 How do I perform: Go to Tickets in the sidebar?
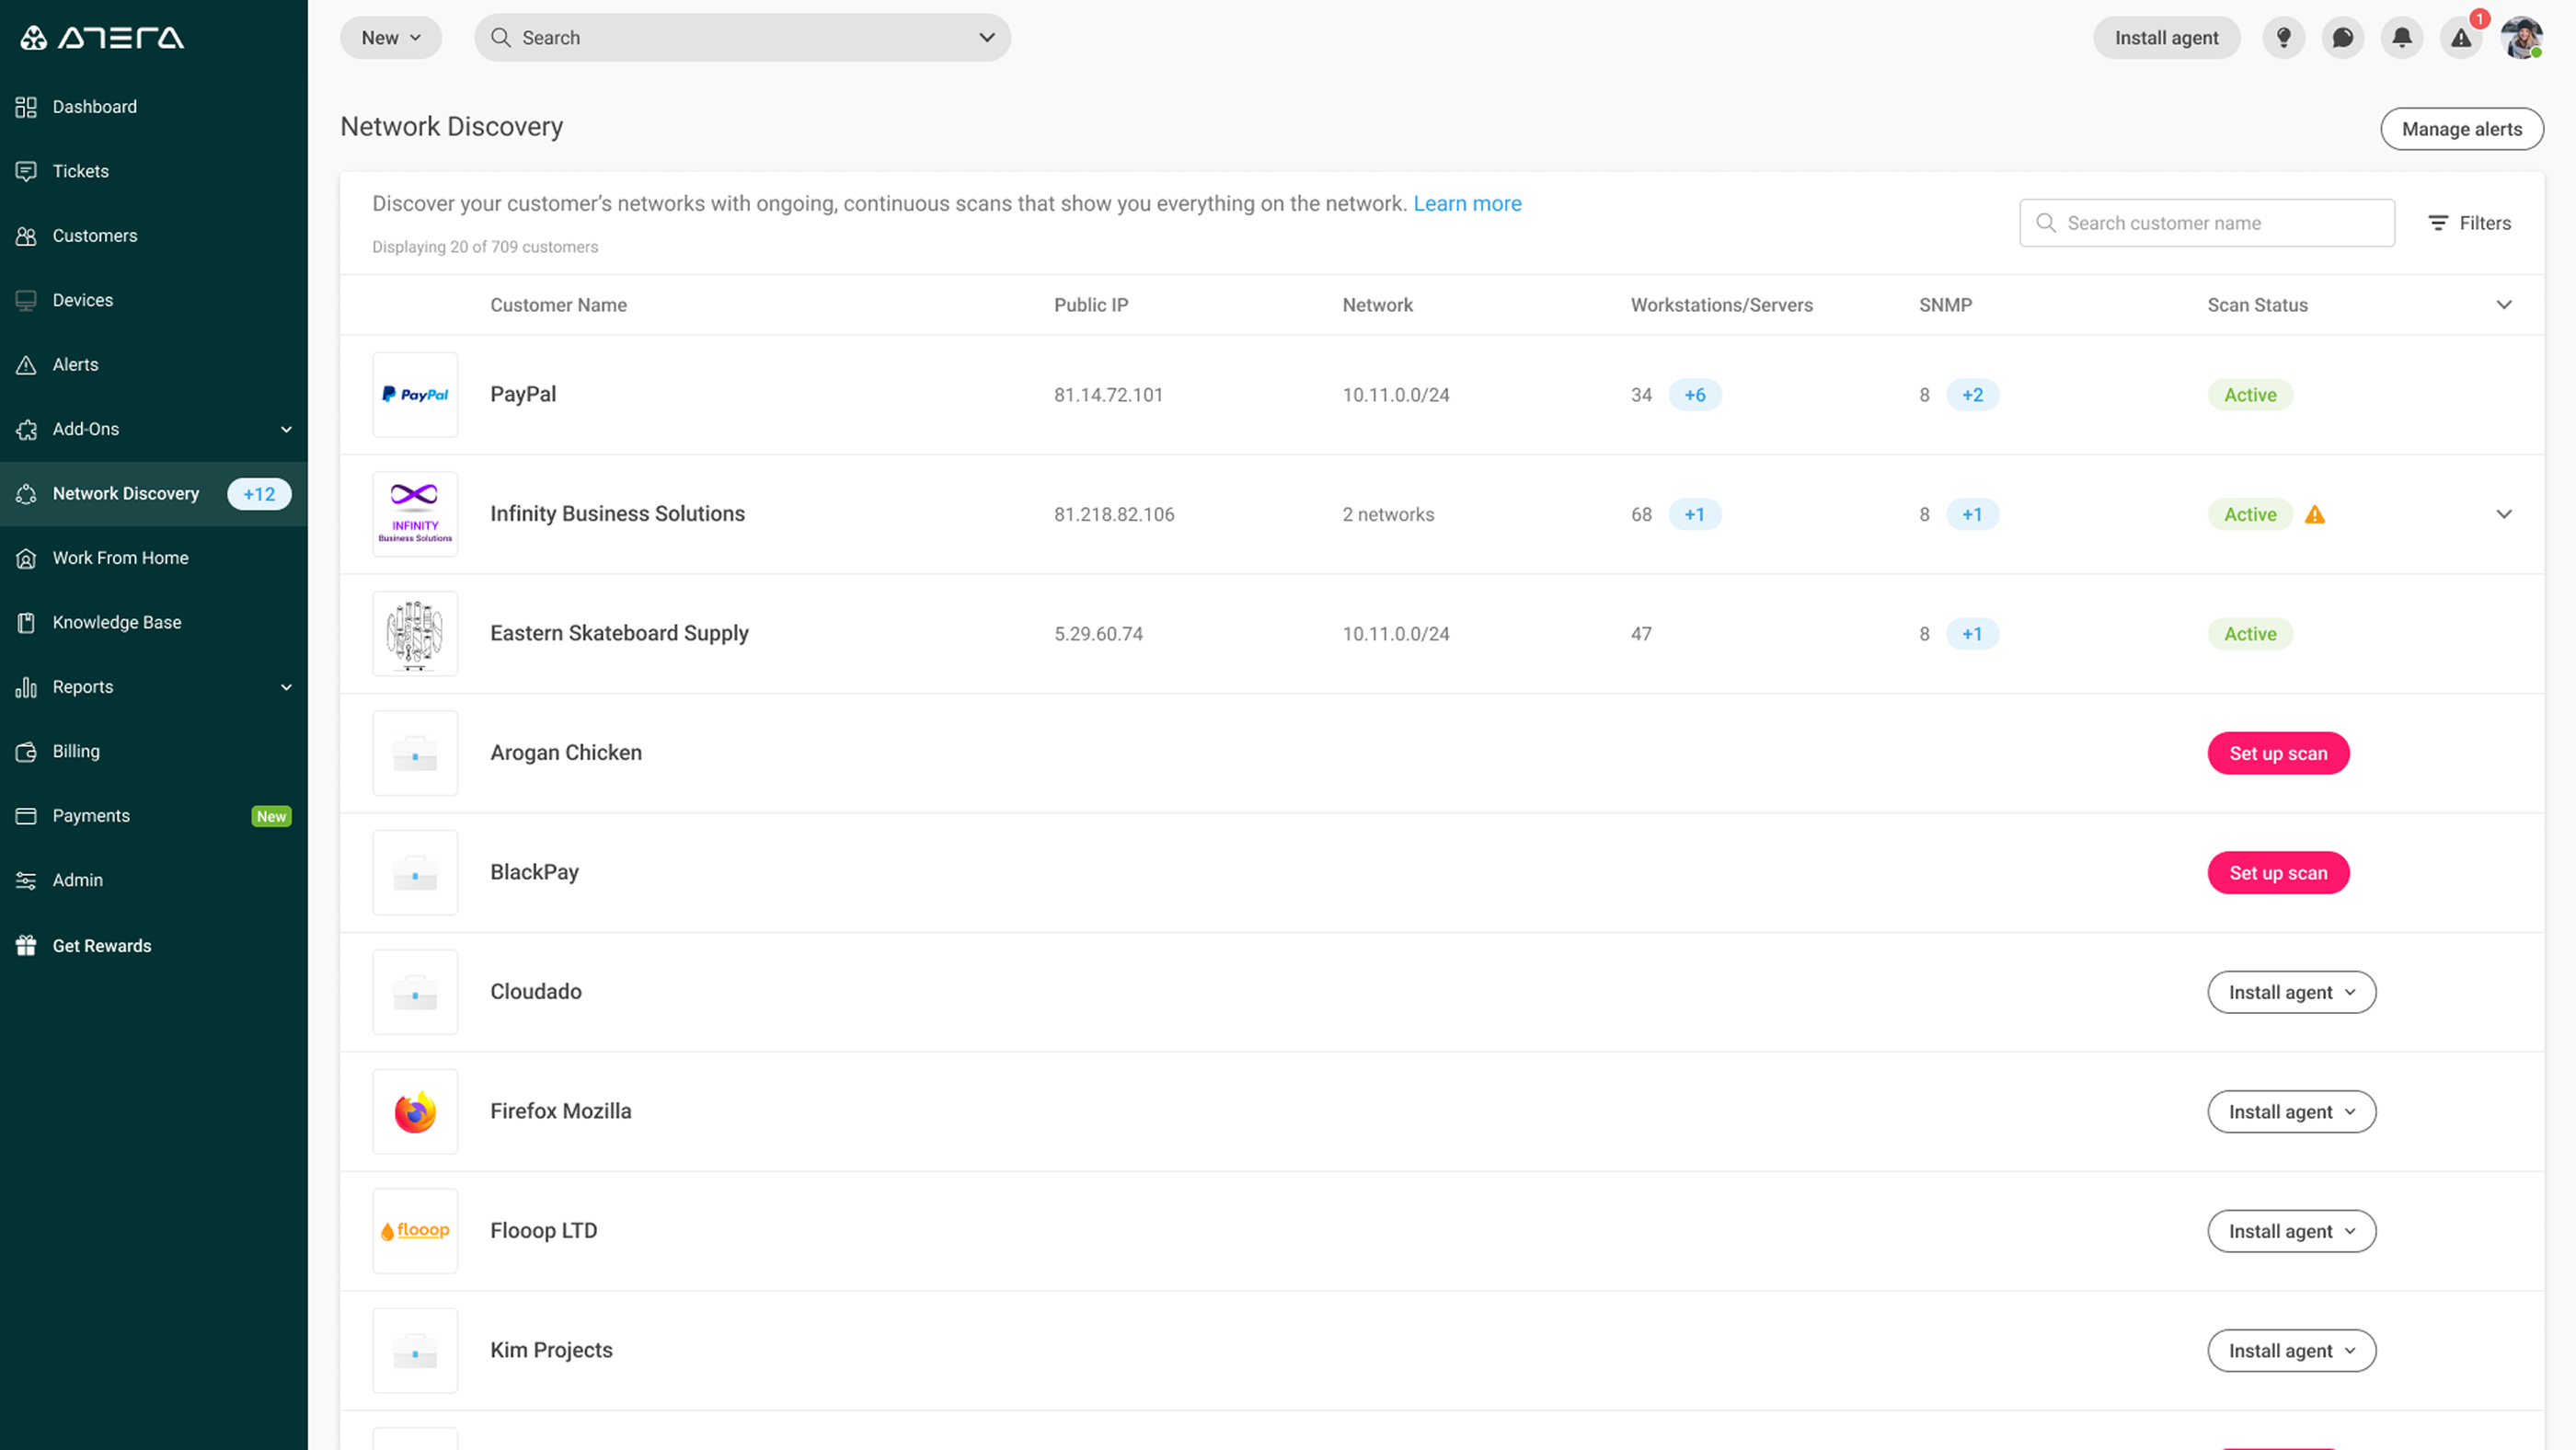coord(154,171)
